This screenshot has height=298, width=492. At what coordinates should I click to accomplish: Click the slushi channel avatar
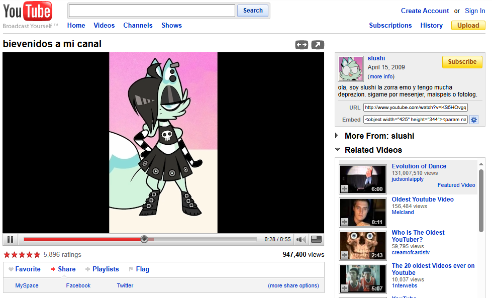351,69
